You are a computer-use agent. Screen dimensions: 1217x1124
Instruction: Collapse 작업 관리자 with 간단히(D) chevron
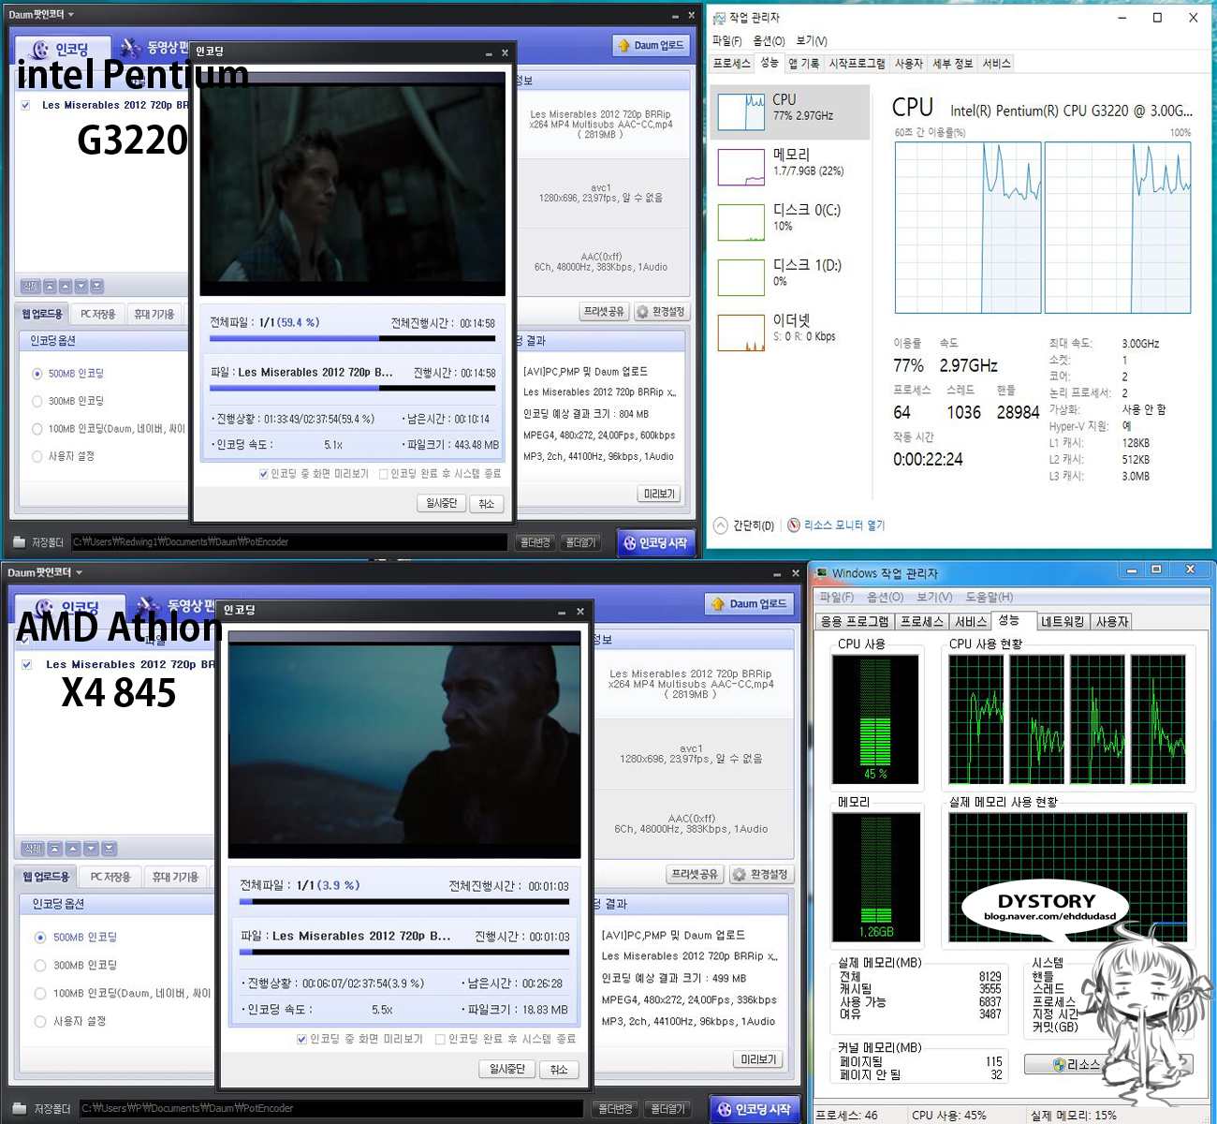coord(721,525)
